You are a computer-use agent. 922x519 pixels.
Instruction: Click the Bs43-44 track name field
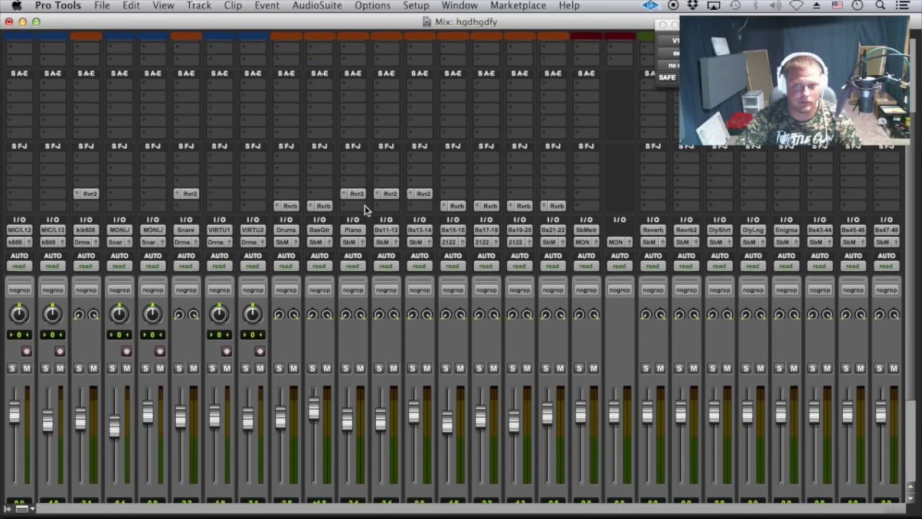click(x=819, y=230)
